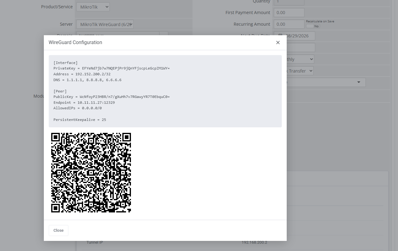Click the "AllowedIPs = 0.0.0.0/0" line

tap(78, 108)
